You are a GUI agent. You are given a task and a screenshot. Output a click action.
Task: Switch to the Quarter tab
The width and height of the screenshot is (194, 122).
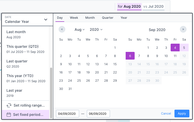(108, 18)
